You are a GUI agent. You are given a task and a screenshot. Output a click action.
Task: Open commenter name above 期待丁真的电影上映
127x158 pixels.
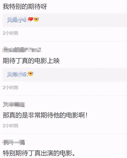pos(22,50)
